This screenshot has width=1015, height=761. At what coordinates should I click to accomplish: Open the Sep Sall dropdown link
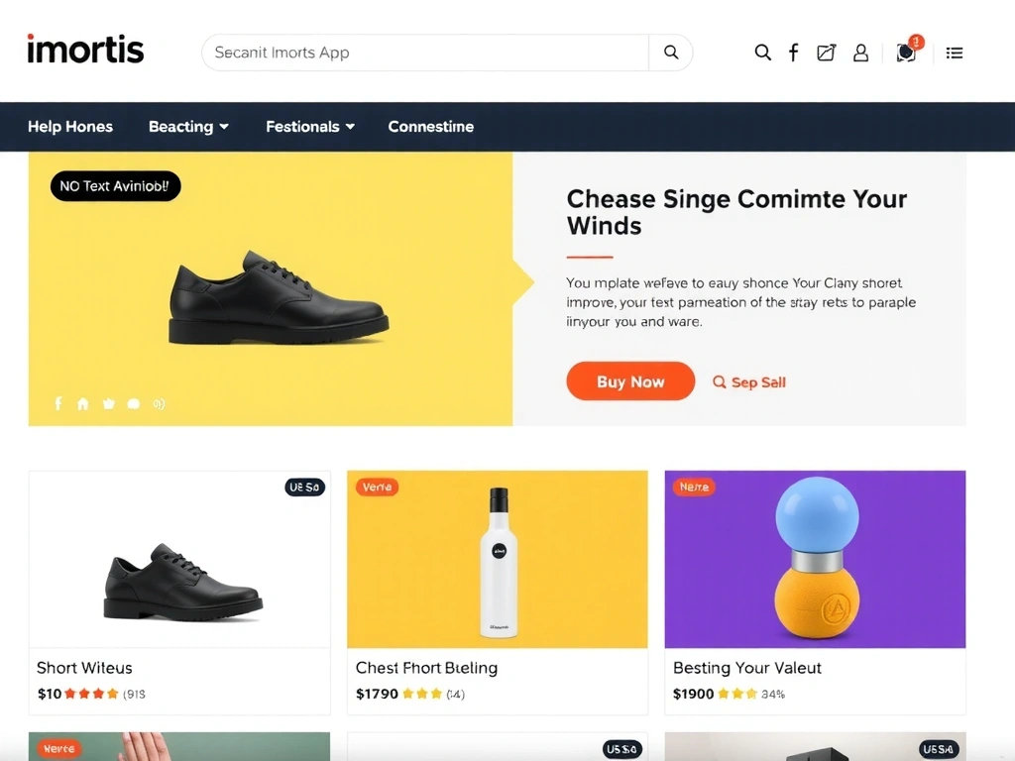click(748, 381)
